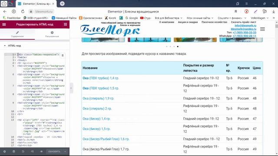Bookmark this page in address bar
Image resolution: width=278 pixels, height=156 pixels.
click(236, 12)
